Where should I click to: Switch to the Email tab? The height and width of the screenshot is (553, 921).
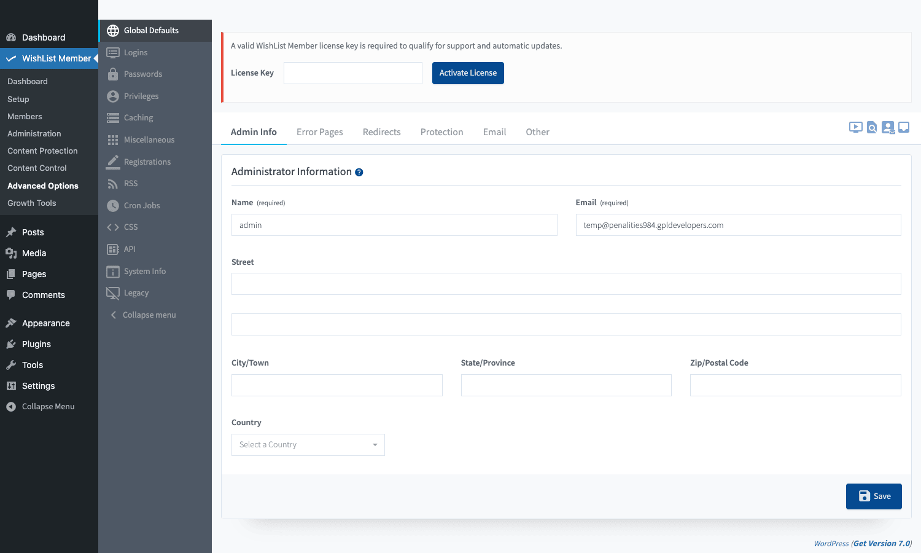point(495,132)
